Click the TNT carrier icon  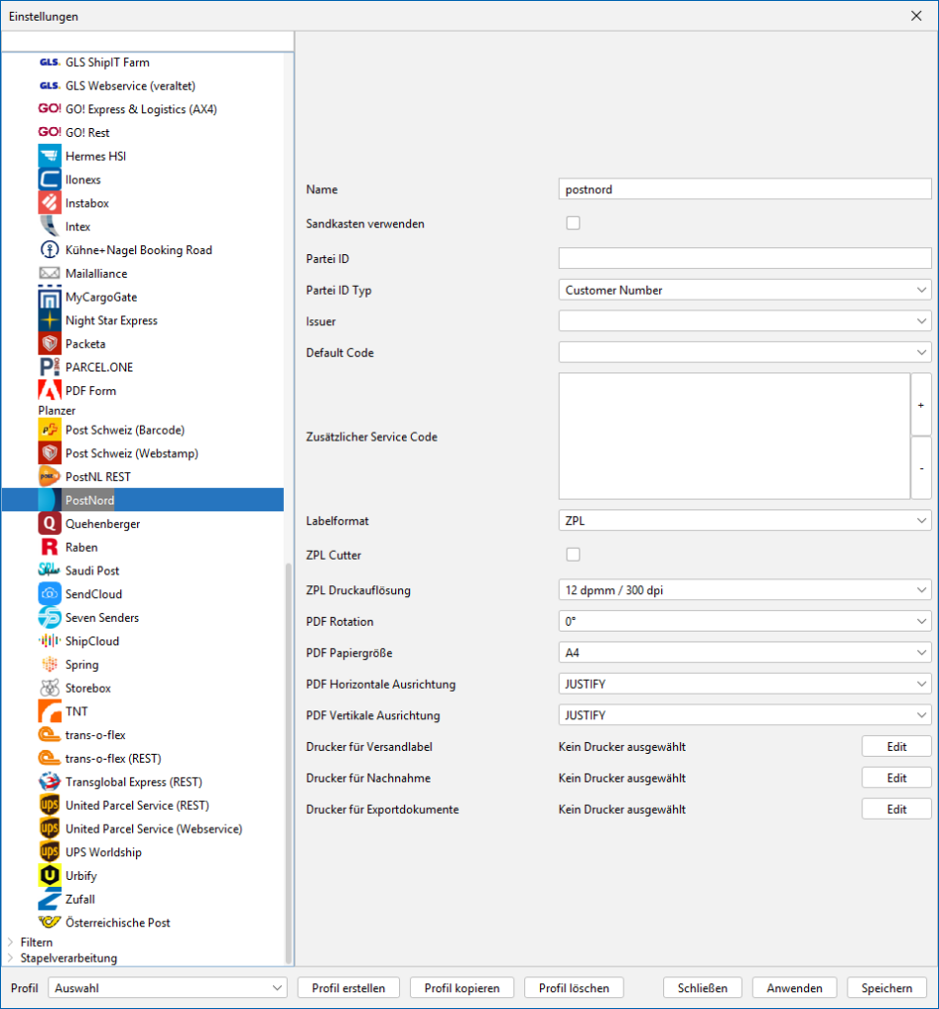(49, 711)
